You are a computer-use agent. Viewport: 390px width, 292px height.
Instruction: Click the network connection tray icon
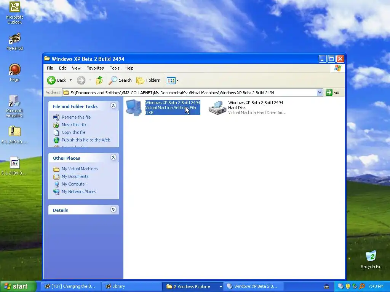355,286
